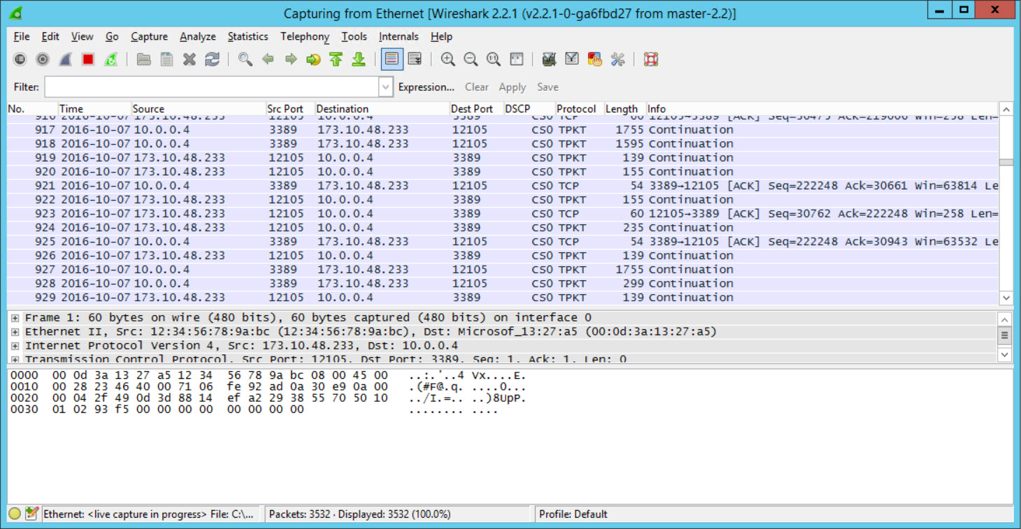Edit capture filters icon
The height and width of the screenshot is (529, 1021).
coord(549,59)
